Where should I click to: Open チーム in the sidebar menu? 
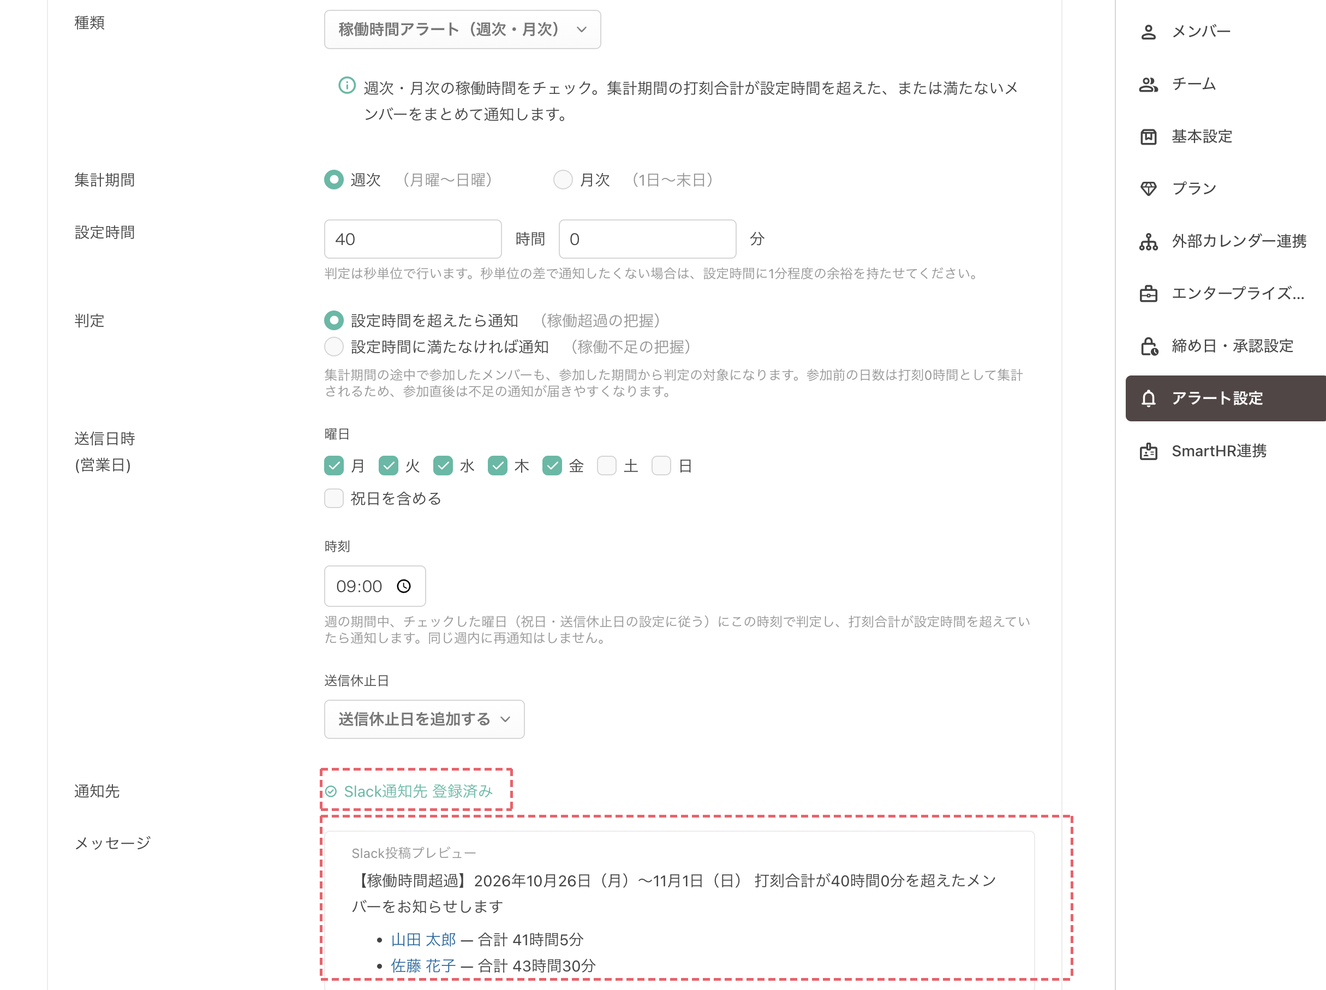pos(1226,85)
